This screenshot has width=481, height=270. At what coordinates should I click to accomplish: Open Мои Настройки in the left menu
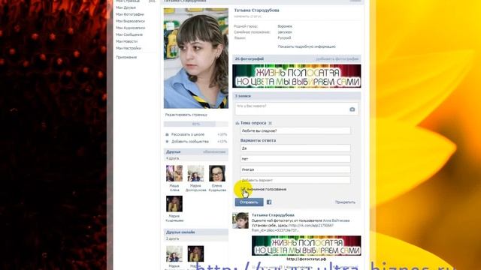click(x=129, y=48)
